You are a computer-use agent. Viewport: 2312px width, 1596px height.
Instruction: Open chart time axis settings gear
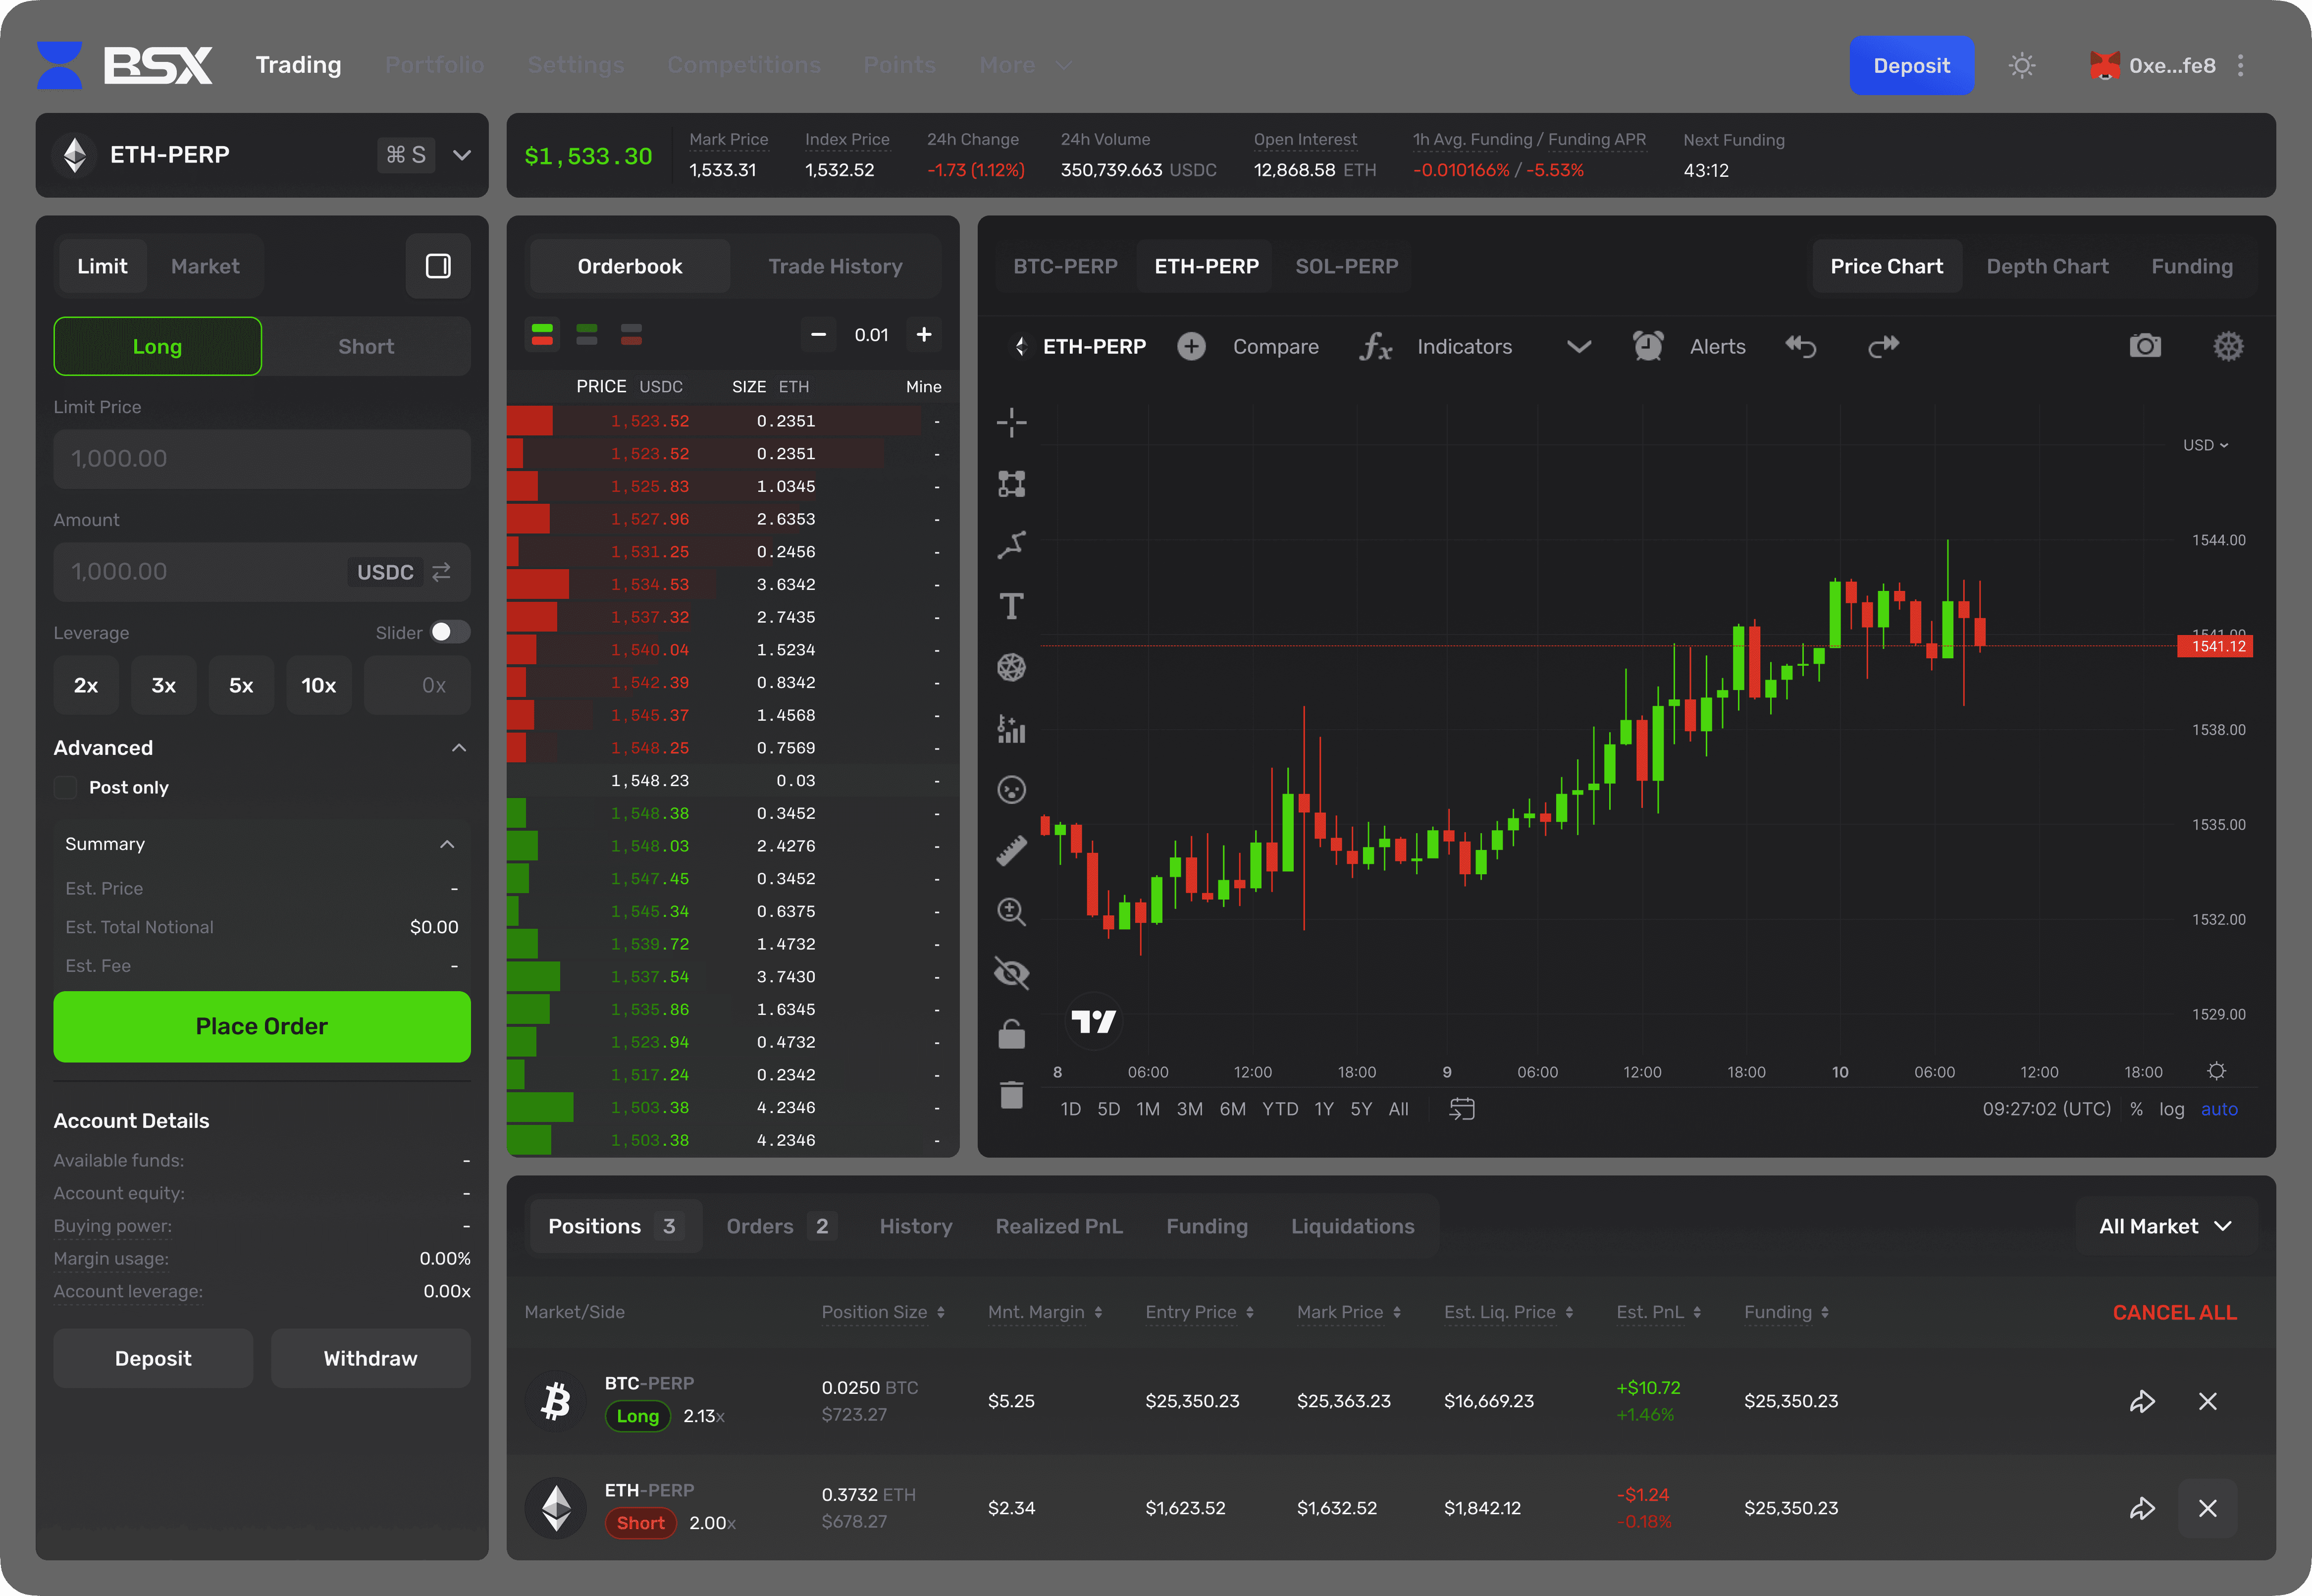2216,1071
